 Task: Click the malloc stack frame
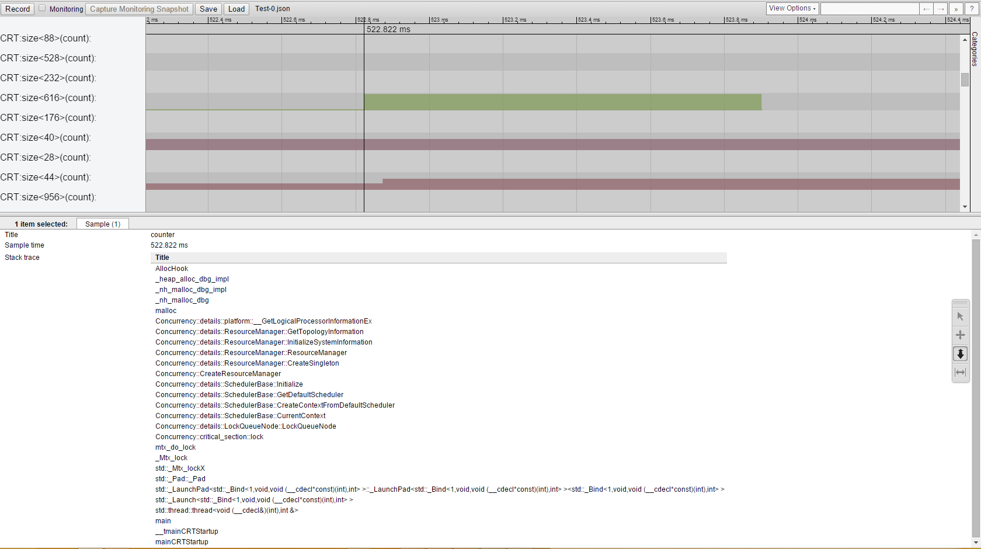click(x=166, y=311)
